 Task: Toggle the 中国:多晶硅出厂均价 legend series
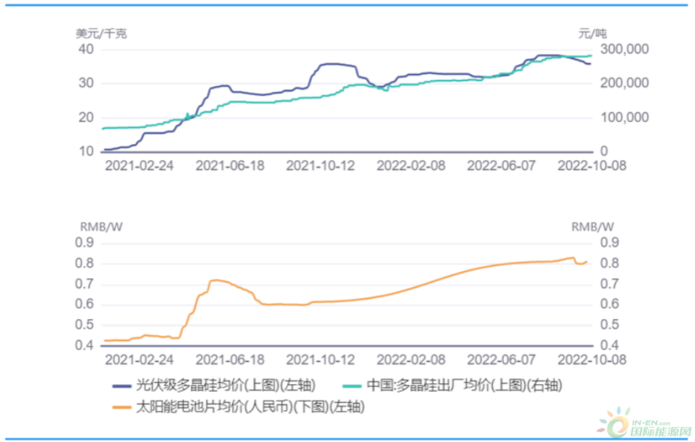[x=464, y=386]
